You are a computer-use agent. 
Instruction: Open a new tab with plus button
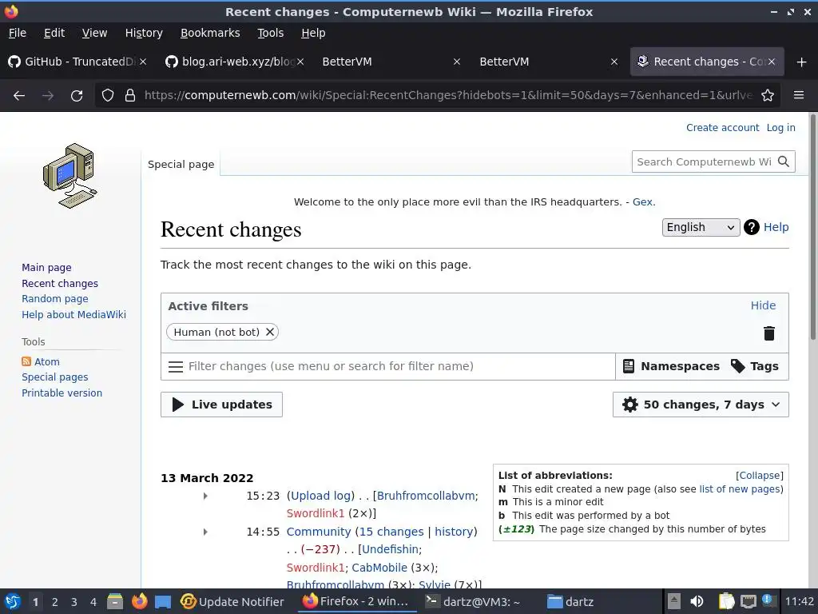[802, 62]
